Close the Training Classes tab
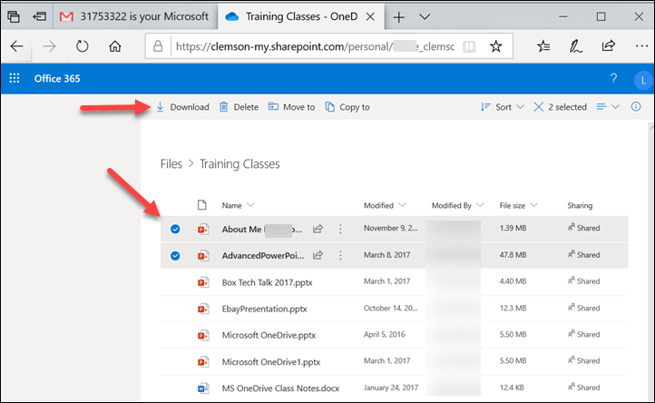The image size is (655, 403). click(370, 16)
